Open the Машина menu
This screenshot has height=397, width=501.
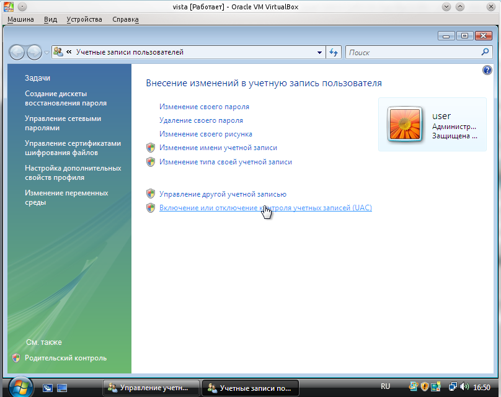[20, 19]
